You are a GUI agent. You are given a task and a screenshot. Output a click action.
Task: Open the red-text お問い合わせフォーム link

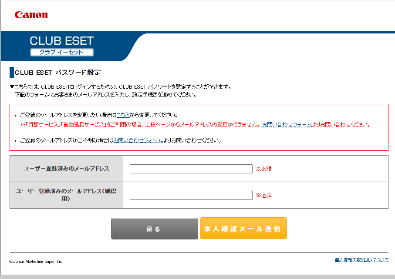pyautogui.click(x=287, y=125)
